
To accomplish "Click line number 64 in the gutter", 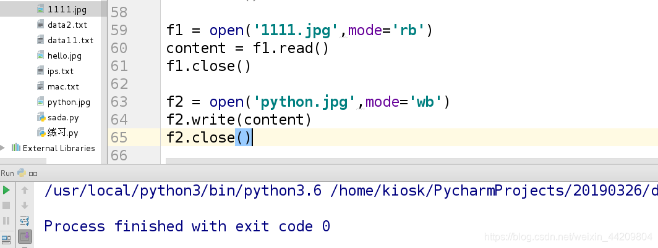I will (x=119, y=120).
